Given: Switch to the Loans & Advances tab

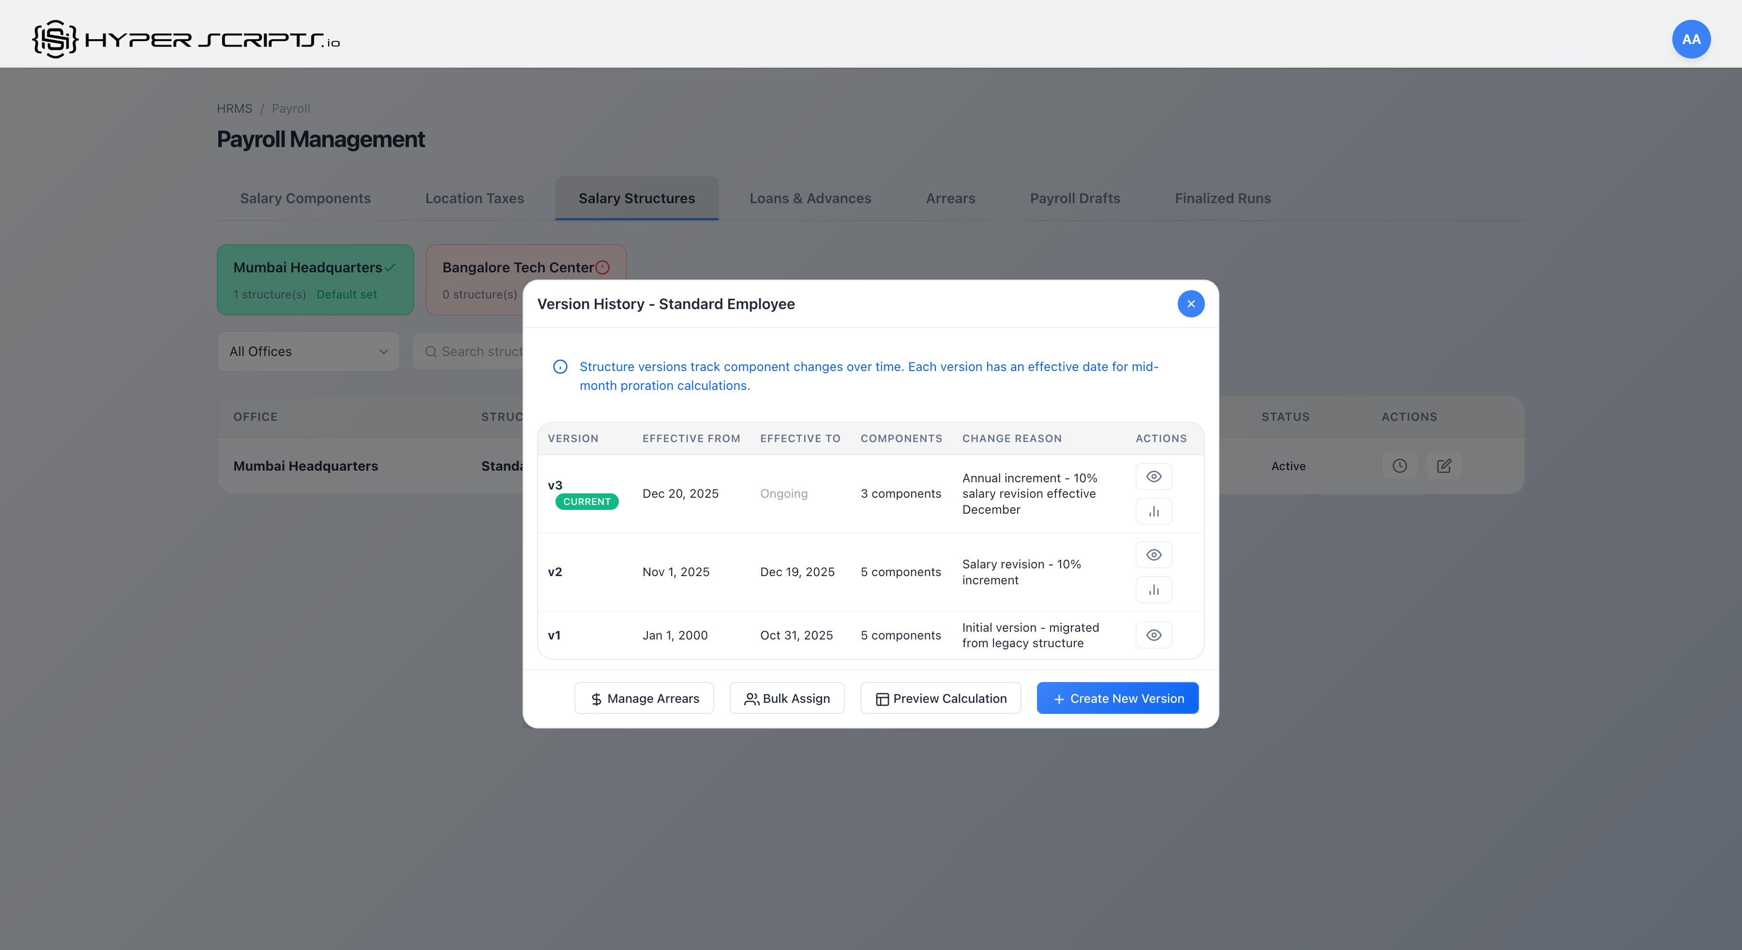Looking at the screenshot, I should coord(810,198).
